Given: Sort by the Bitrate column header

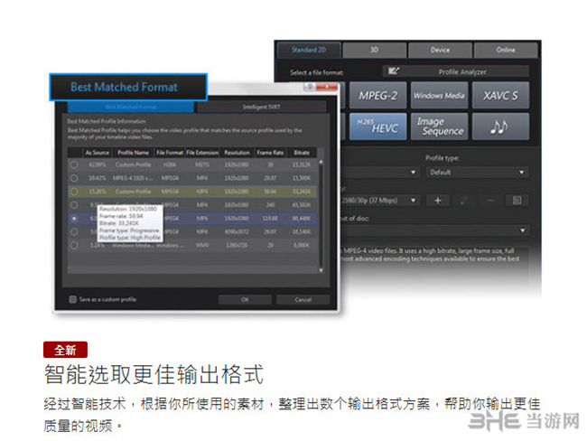Looking at the screenshot, I should (302, 153).
